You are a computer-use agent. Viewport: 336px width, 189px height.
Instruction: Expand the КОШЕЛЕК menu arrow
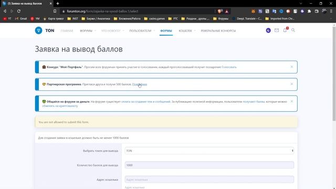(x=195, y=30)
